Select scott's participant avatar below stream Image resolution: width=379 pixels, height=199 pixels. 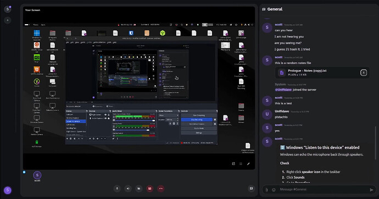click(37, 175)
